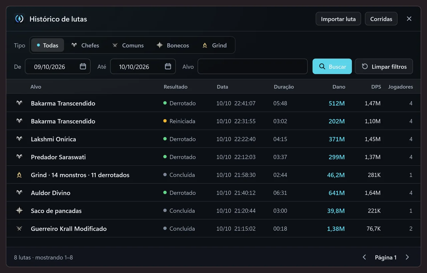Viewport: 427px width, 273px height.
Task: Click the boss icon of the 22:41:07 Bakarma row
Action: coord(19,103)
